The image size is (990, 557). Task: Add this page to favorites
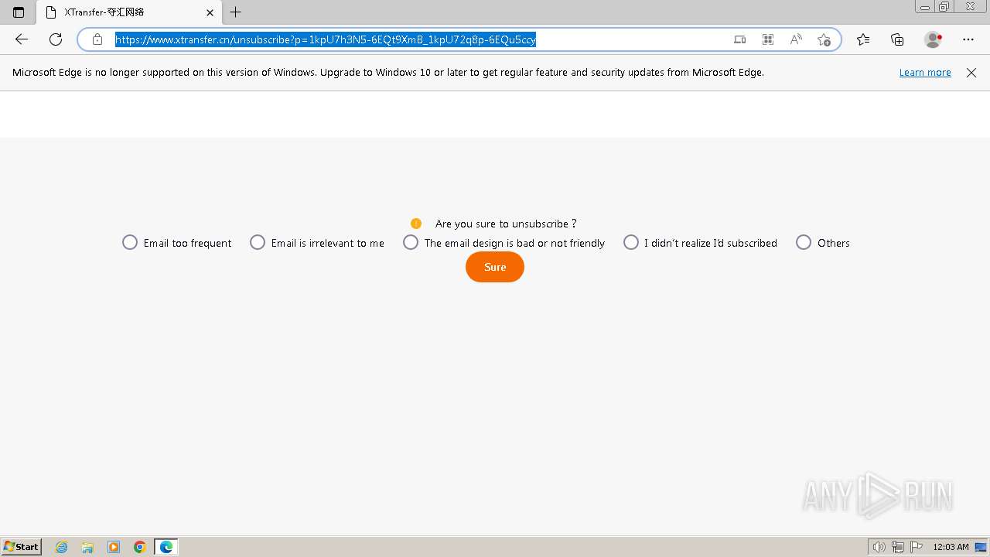pyautogui.click(x=824, y=39)
